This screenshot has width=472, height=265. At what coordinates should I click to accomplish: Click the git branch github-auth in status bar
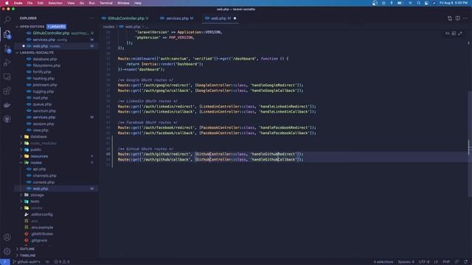27,262
